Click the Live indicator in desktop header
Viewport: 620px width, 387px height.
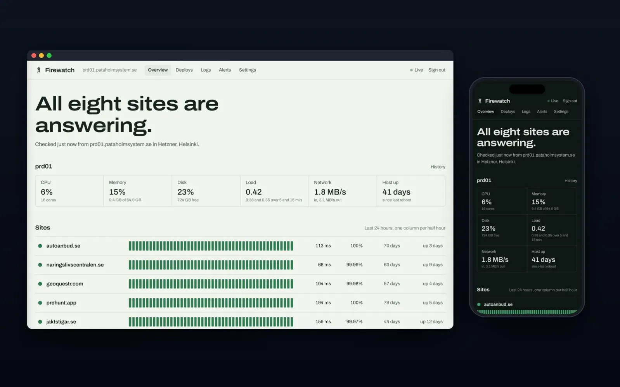tap(416, 70)
